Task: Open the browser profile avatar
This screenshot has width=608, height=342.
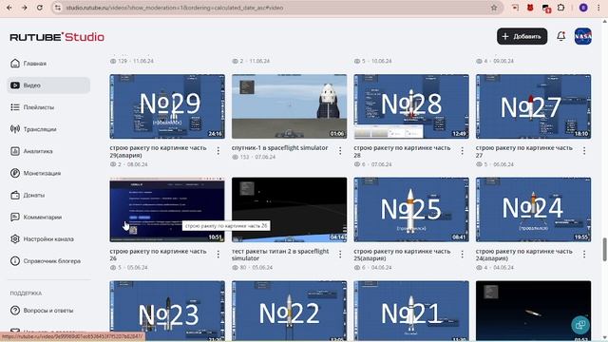Action: click(583, 8)
